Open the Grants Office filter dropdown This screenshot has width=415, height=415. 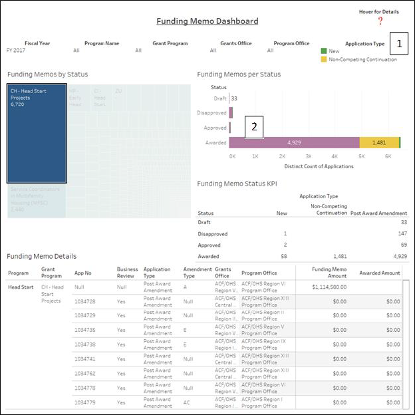click(x=235, y=51)
